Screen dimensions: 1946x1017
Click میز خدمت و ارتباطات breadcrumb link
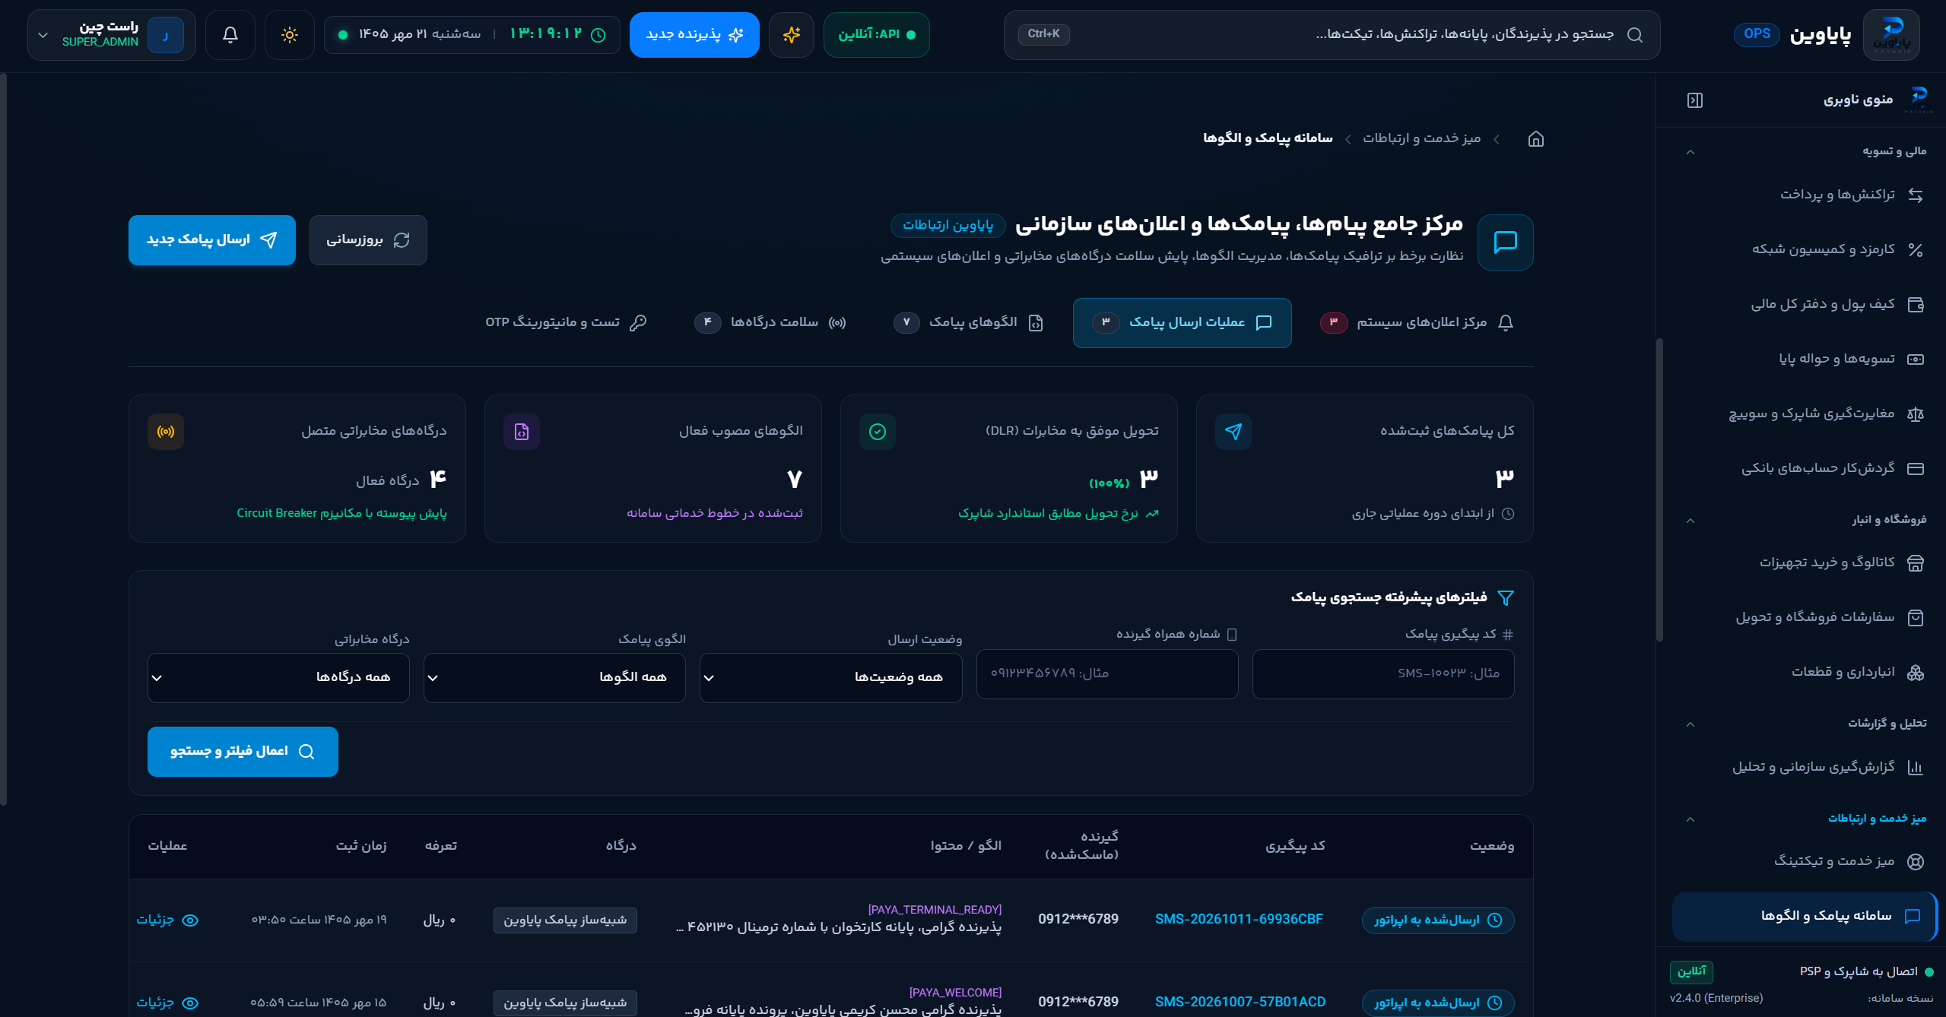(x=1421, y=138)
